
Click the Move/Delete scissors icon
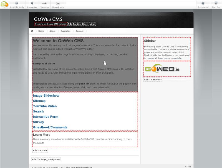[x=58, y=3]
